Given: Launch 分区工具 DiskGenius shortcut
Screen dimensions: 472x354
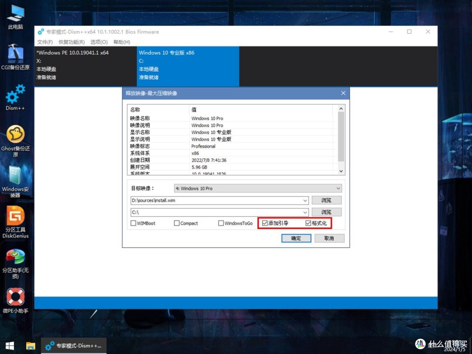Looking at the screenshot, I should coord(15,222).
